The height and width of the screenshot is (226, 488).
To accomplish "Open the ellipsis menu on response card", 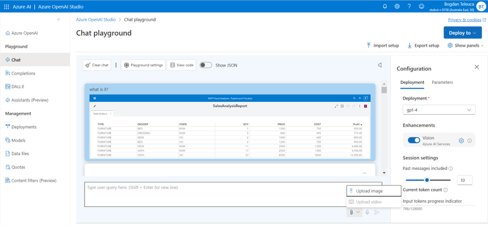I will (x=365, y=173).
